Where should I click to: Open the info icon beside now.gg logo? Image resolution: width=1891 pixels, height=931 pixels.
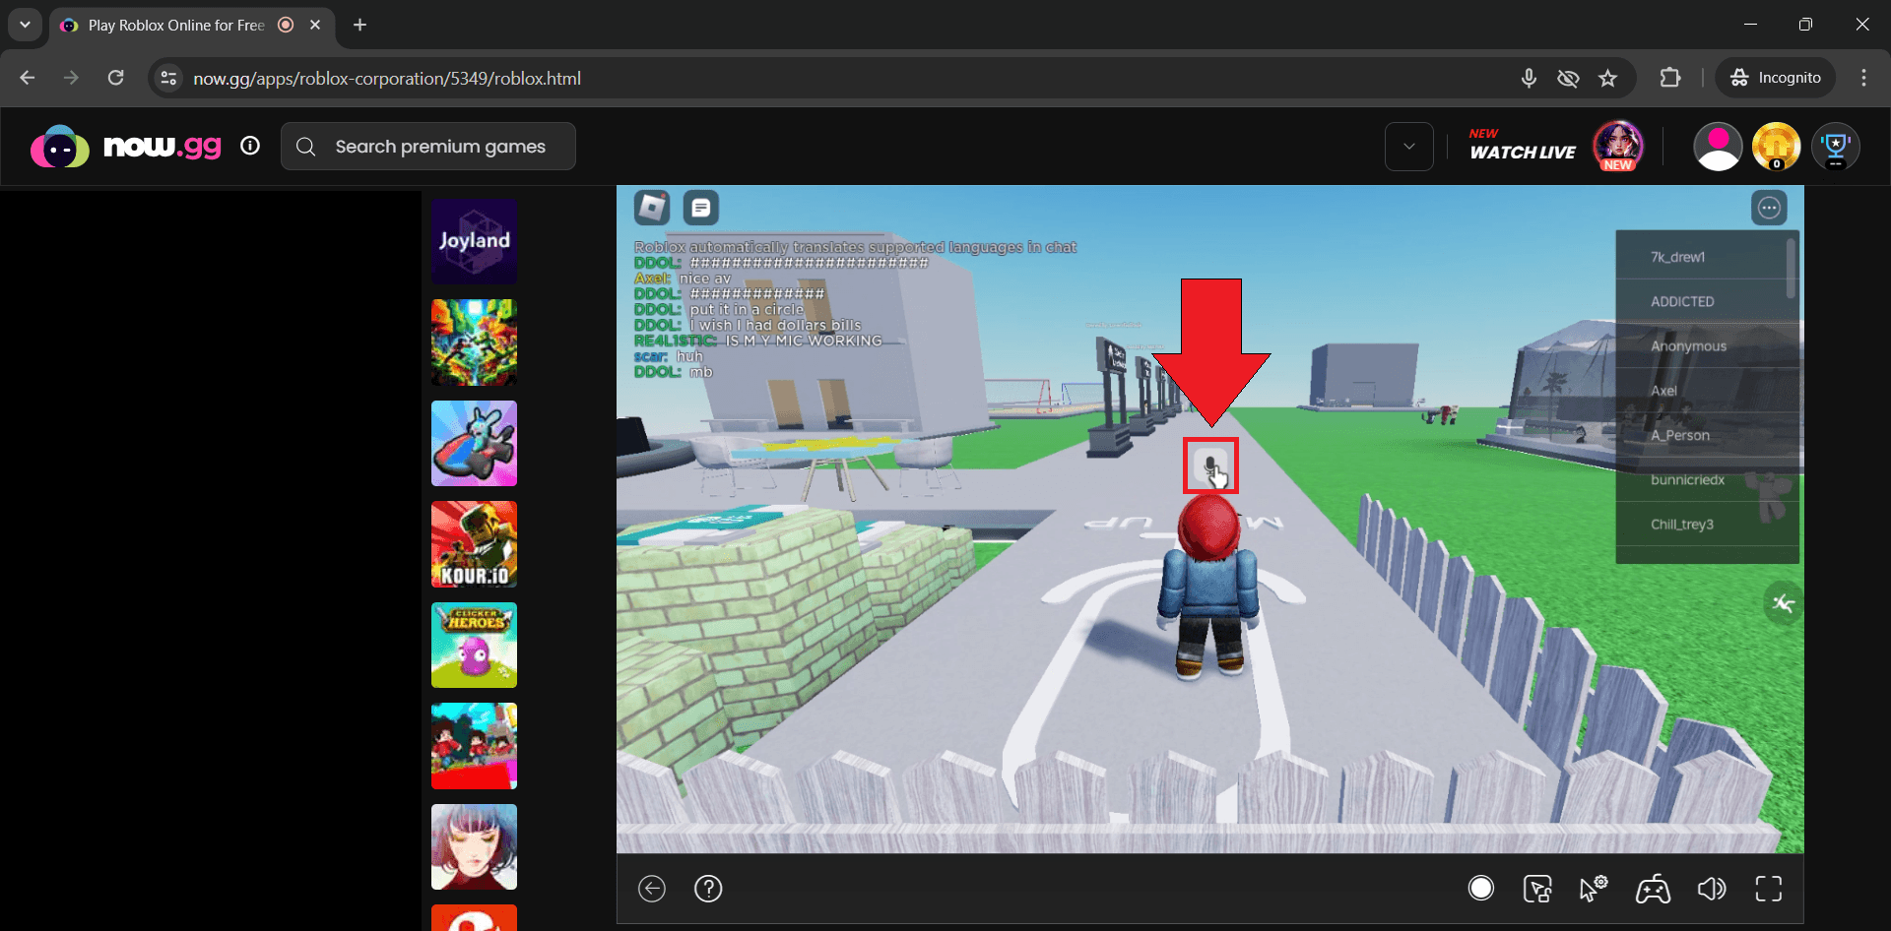[250, 146]
